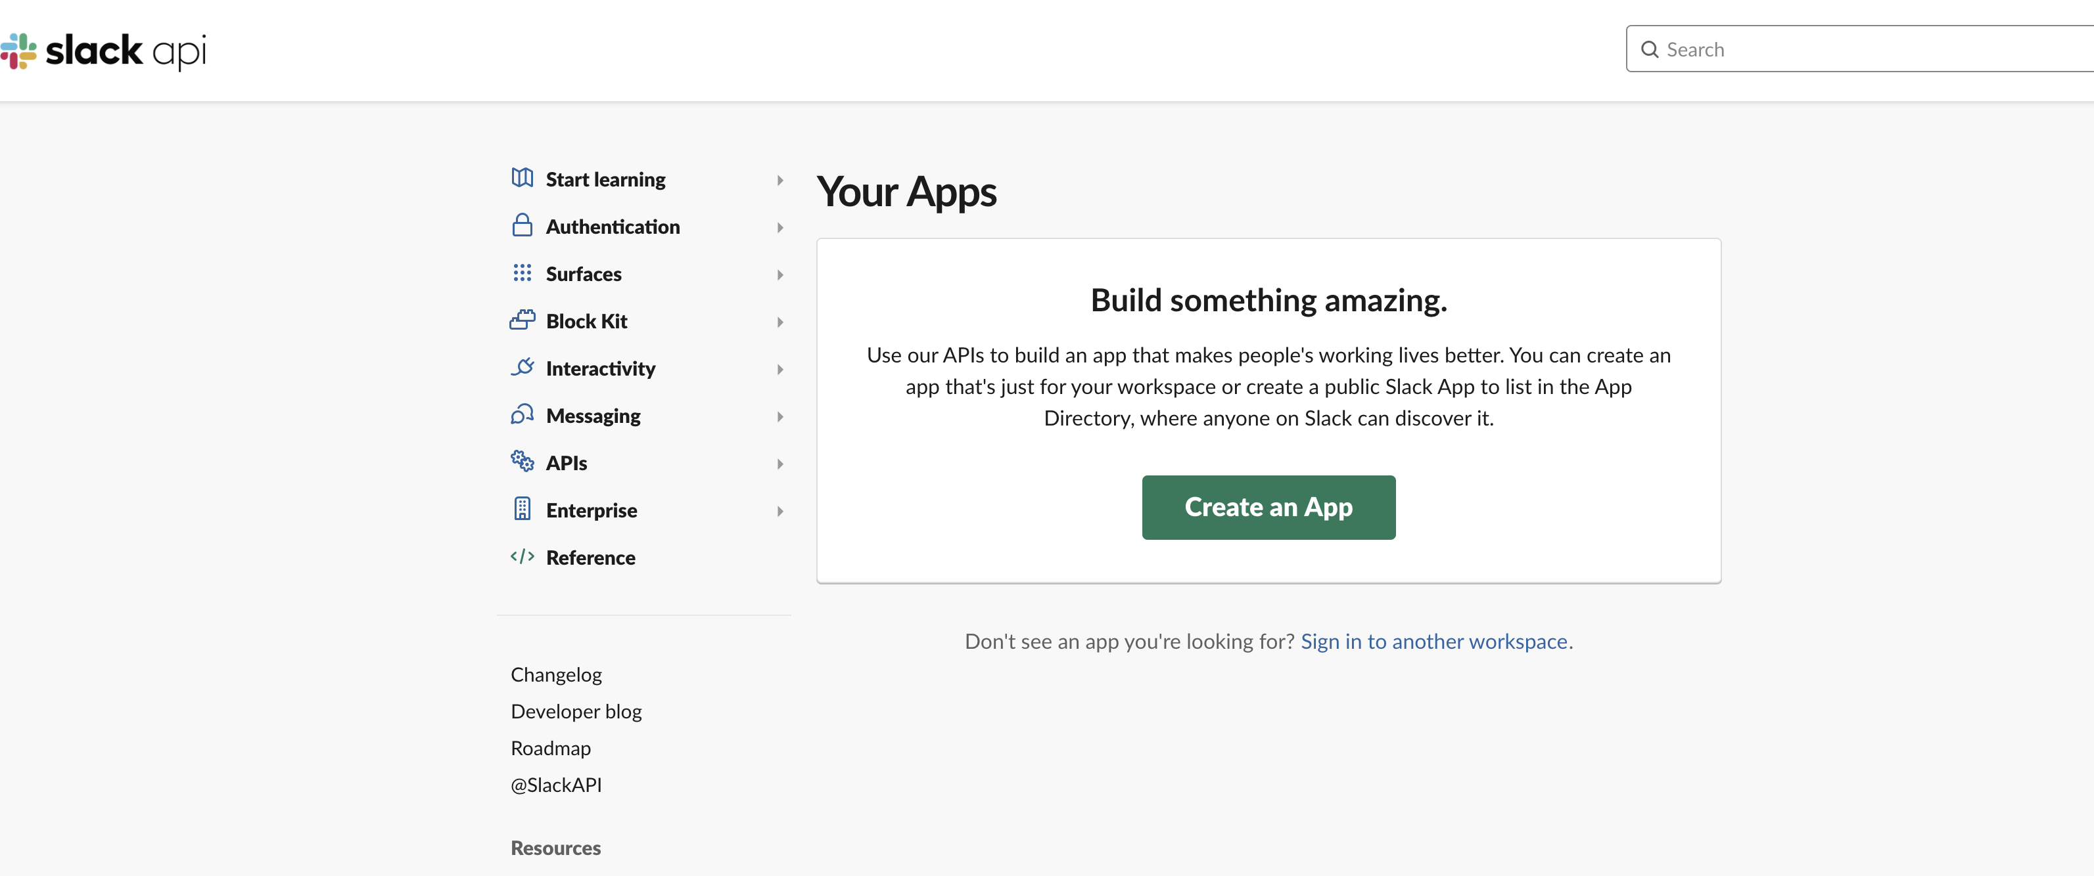Viewport: 2094px width, 876px height.
Task: Click the Start learning map icon
Action: click(522, 178)
